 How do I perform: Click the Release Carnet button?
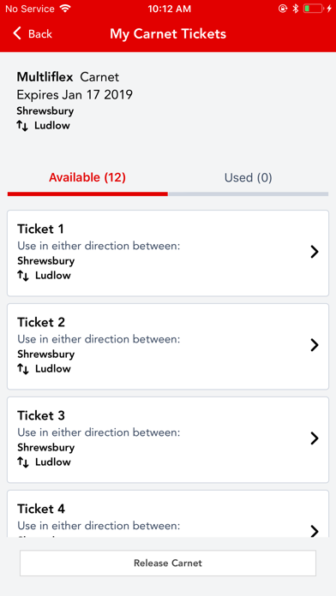tap(168, 563)
